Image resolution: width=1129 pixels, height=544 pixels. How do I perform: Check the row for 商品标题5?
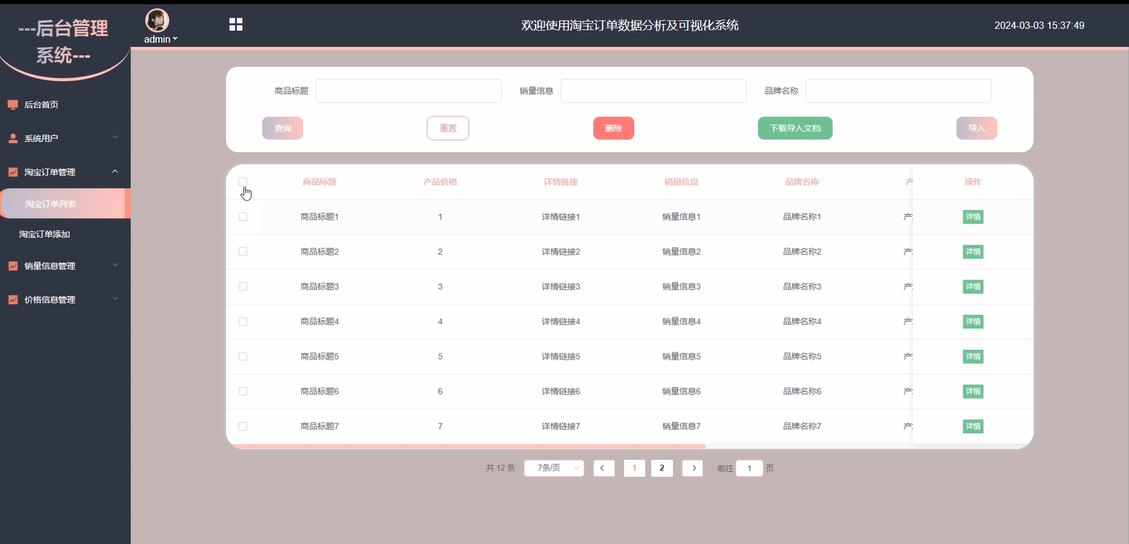point(243,356)
